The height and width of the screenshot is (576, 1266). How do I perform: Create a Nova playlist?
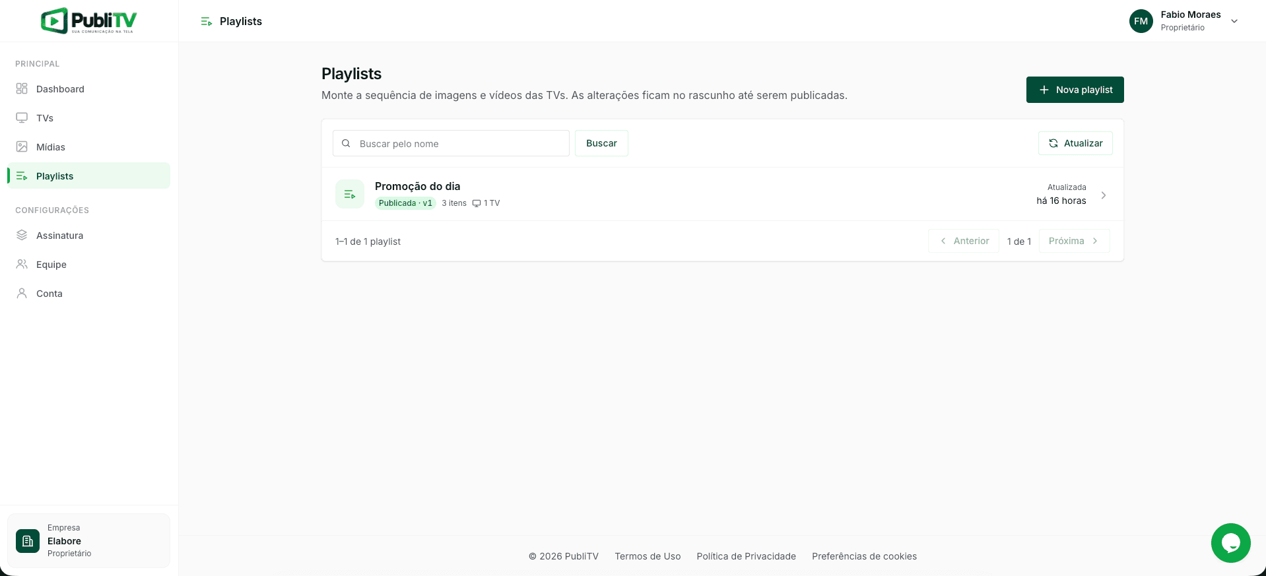click(1075, 90)
